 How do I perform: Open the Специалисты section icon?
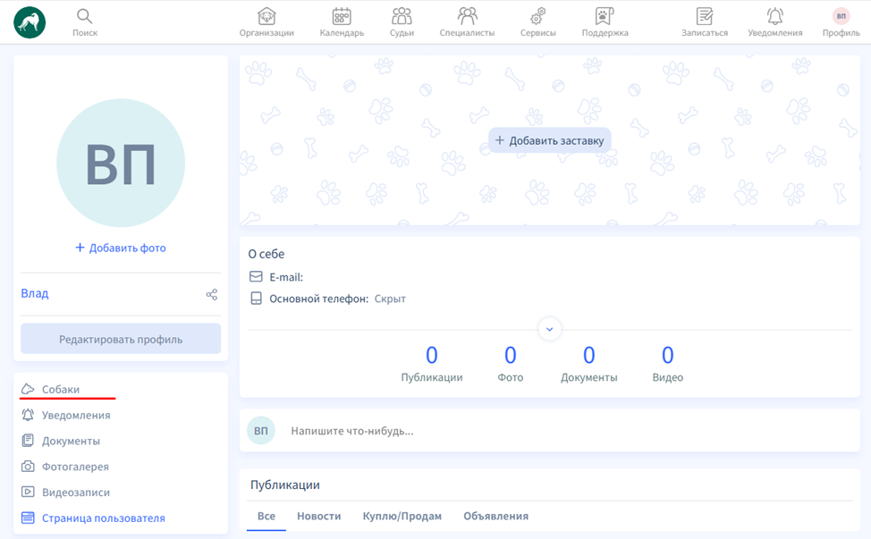[467, 17]
